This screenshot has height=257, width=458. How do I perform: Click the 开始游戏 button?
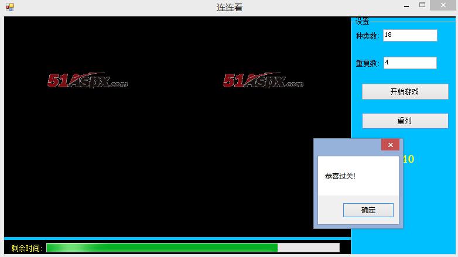click(405, 92)
